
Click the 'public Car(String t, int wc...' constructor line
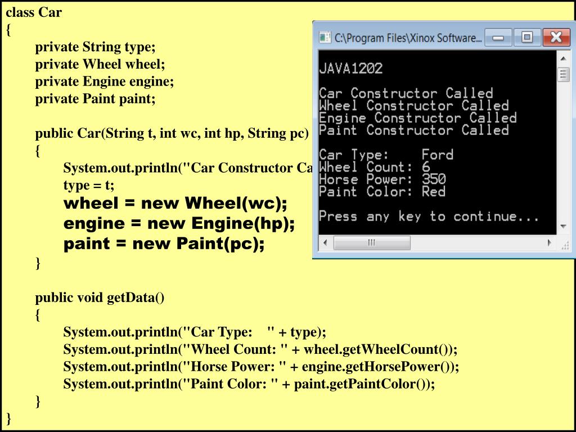pyautogui.click(x=172, y=133)
